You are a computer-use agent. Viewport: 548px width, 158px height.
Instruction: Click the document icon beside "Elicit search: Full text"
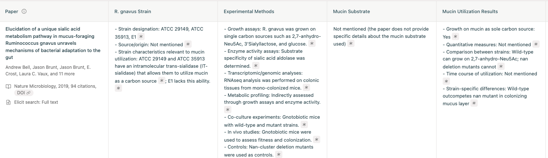pos(8,102)
